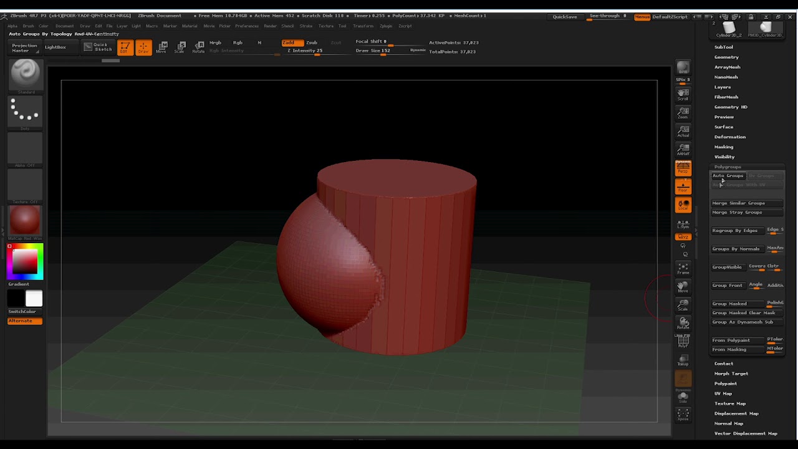Click the Move view icon on right shelf

683,287
